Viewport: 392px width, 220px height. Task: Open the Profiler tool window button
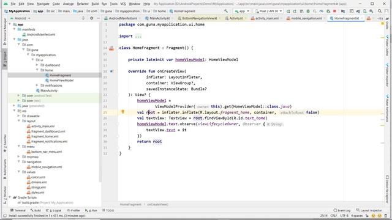[73, 210]
